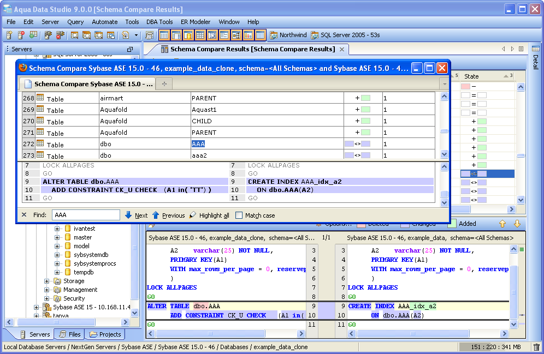The image size is (544, 354).
Task: Click the yellow down arrow for next difference
Action: (517, 224)
